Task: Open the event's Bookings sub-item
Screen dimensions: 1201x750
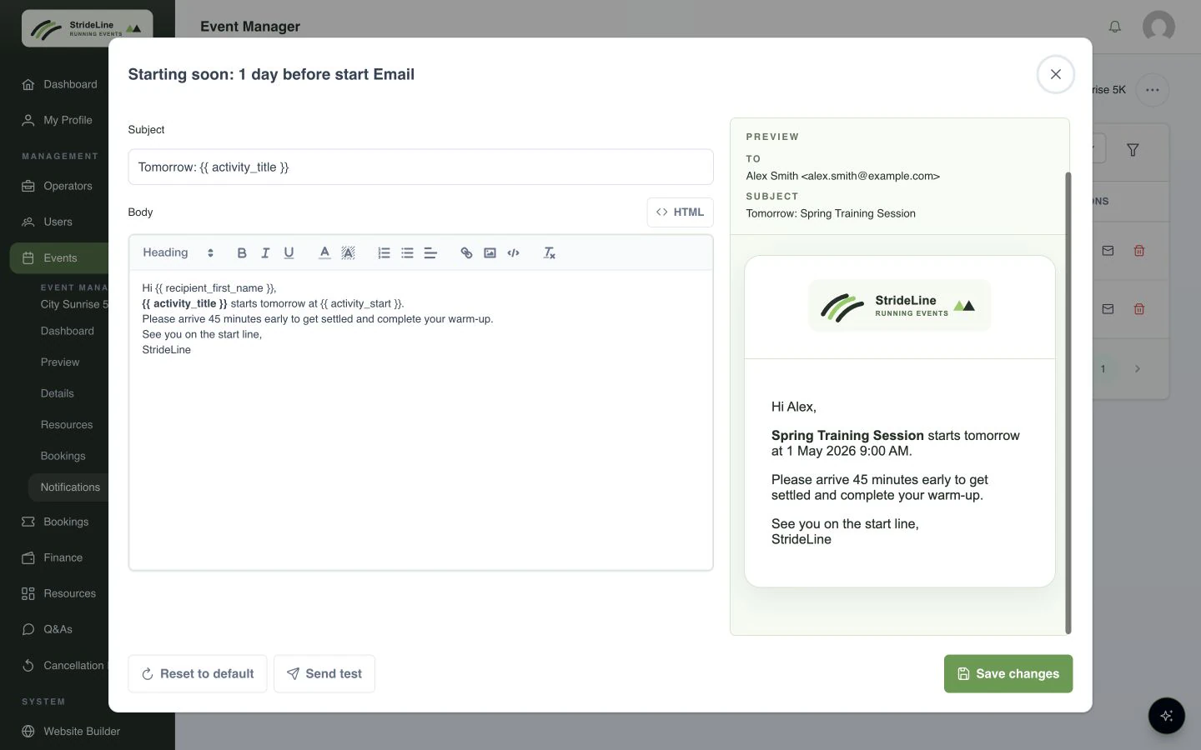Action: coord(63,456)
